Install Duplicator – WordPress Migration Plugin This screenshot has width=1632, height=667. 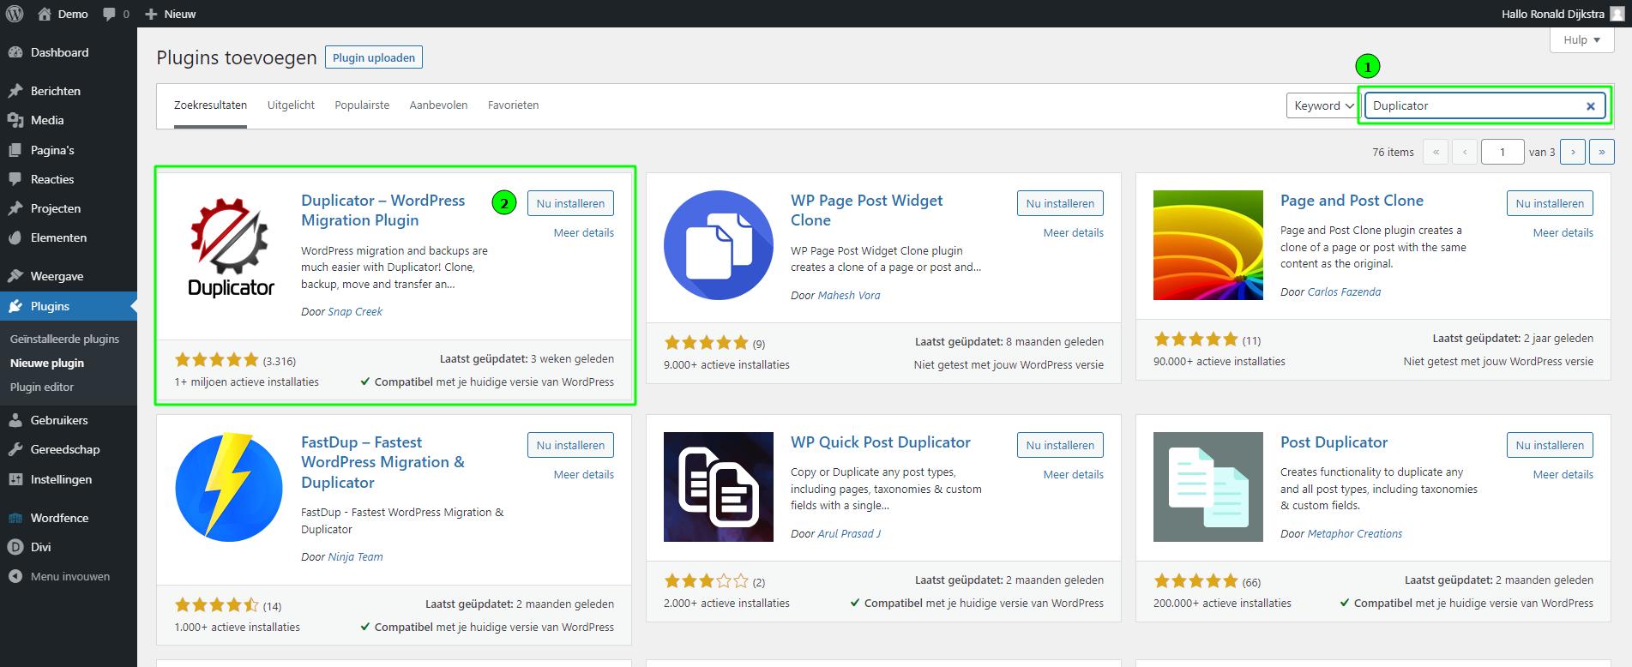coord(570,203)
